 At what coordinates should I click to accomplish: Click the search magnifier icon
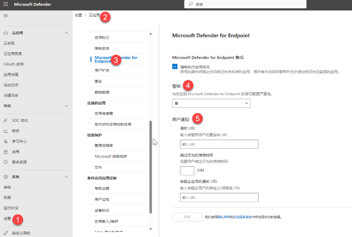[190, 4]
